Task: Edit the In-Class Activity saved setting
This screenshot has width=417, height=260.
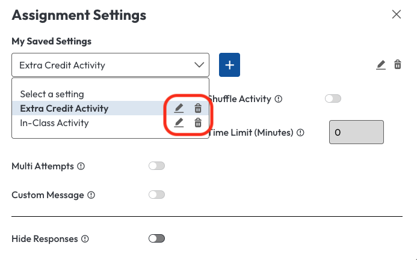Action: (179, 123)
